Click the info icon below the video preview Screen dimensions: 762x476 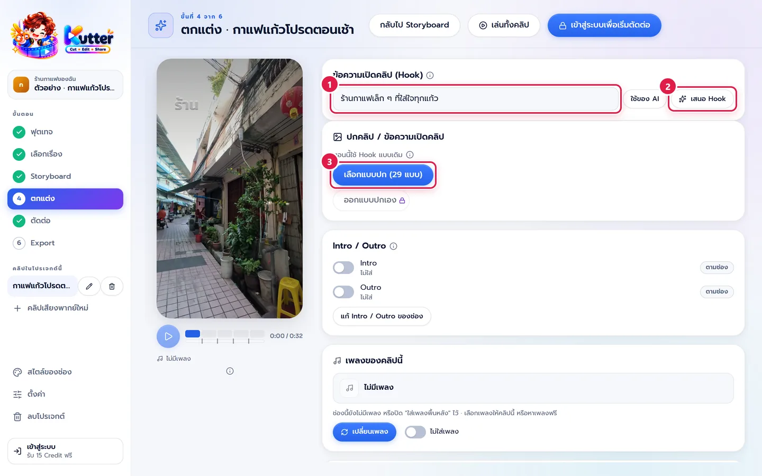[x=230, y=371]
